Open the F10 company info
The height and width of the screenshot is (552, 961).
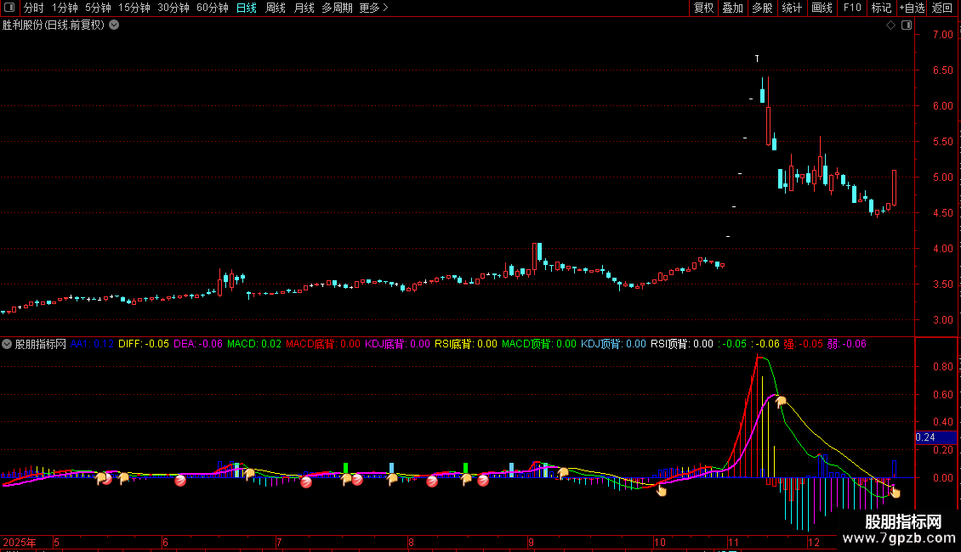[x=852, y=8]
